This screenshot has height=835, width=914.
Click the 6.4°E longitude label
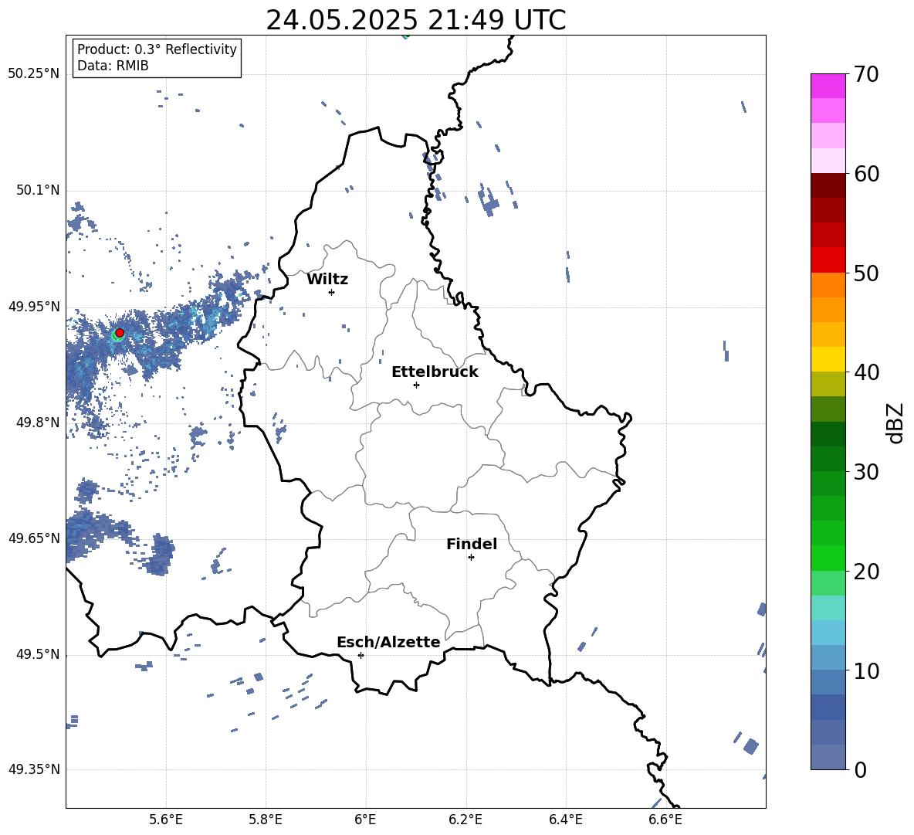565,820
